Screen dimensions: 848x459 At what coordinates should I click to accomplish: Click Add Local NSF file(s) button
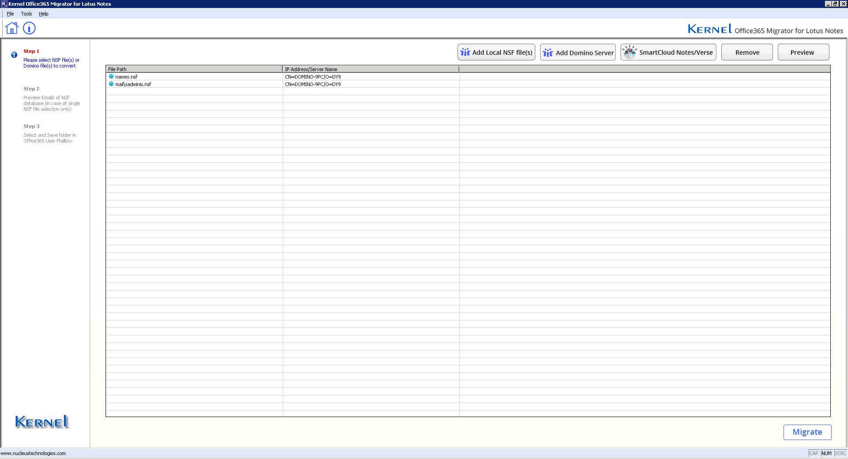(496, 52)
